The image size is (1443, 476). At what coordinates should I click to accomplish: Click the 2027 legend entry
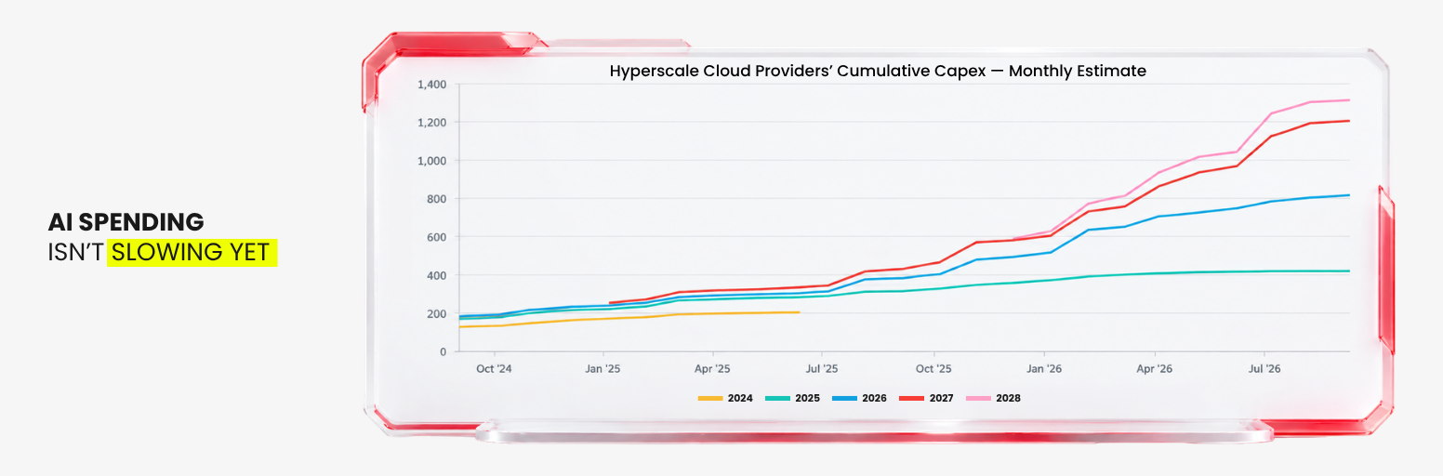click(927, 398)
